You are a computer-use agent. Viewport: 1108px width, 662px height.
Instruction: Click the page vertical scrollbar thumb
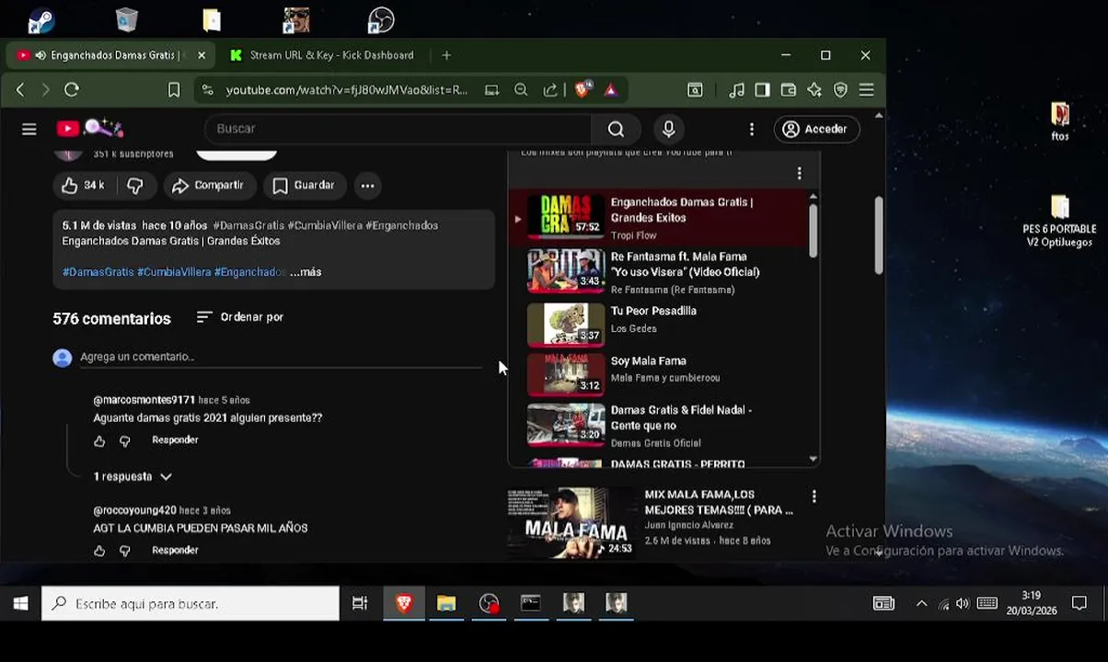(878, 235)
